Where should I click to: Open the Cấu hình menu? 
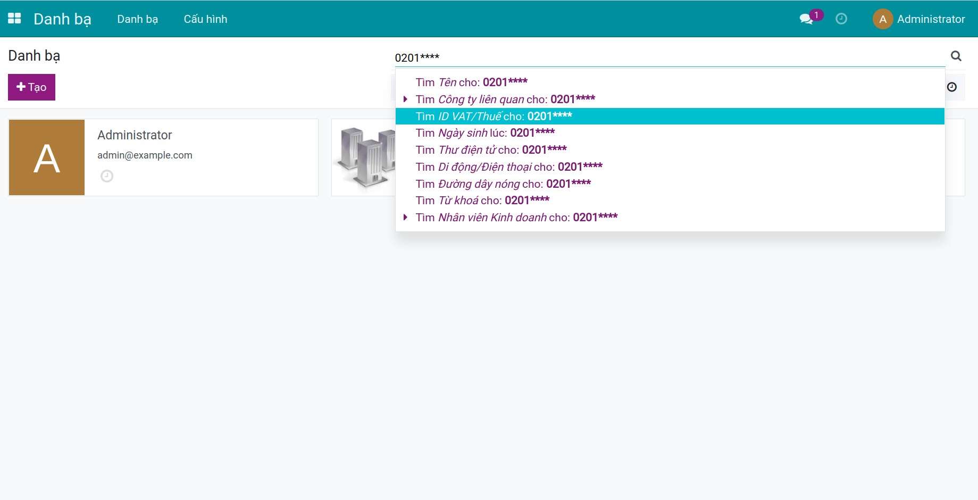pyautogui.click(x=205, y=19)
